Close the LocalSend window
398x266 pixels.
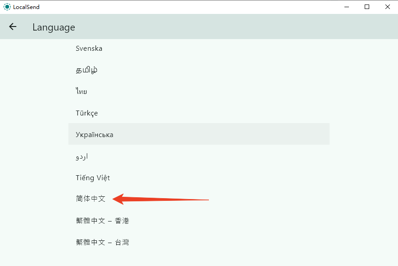pyautogui.click(x=388, y=7)
